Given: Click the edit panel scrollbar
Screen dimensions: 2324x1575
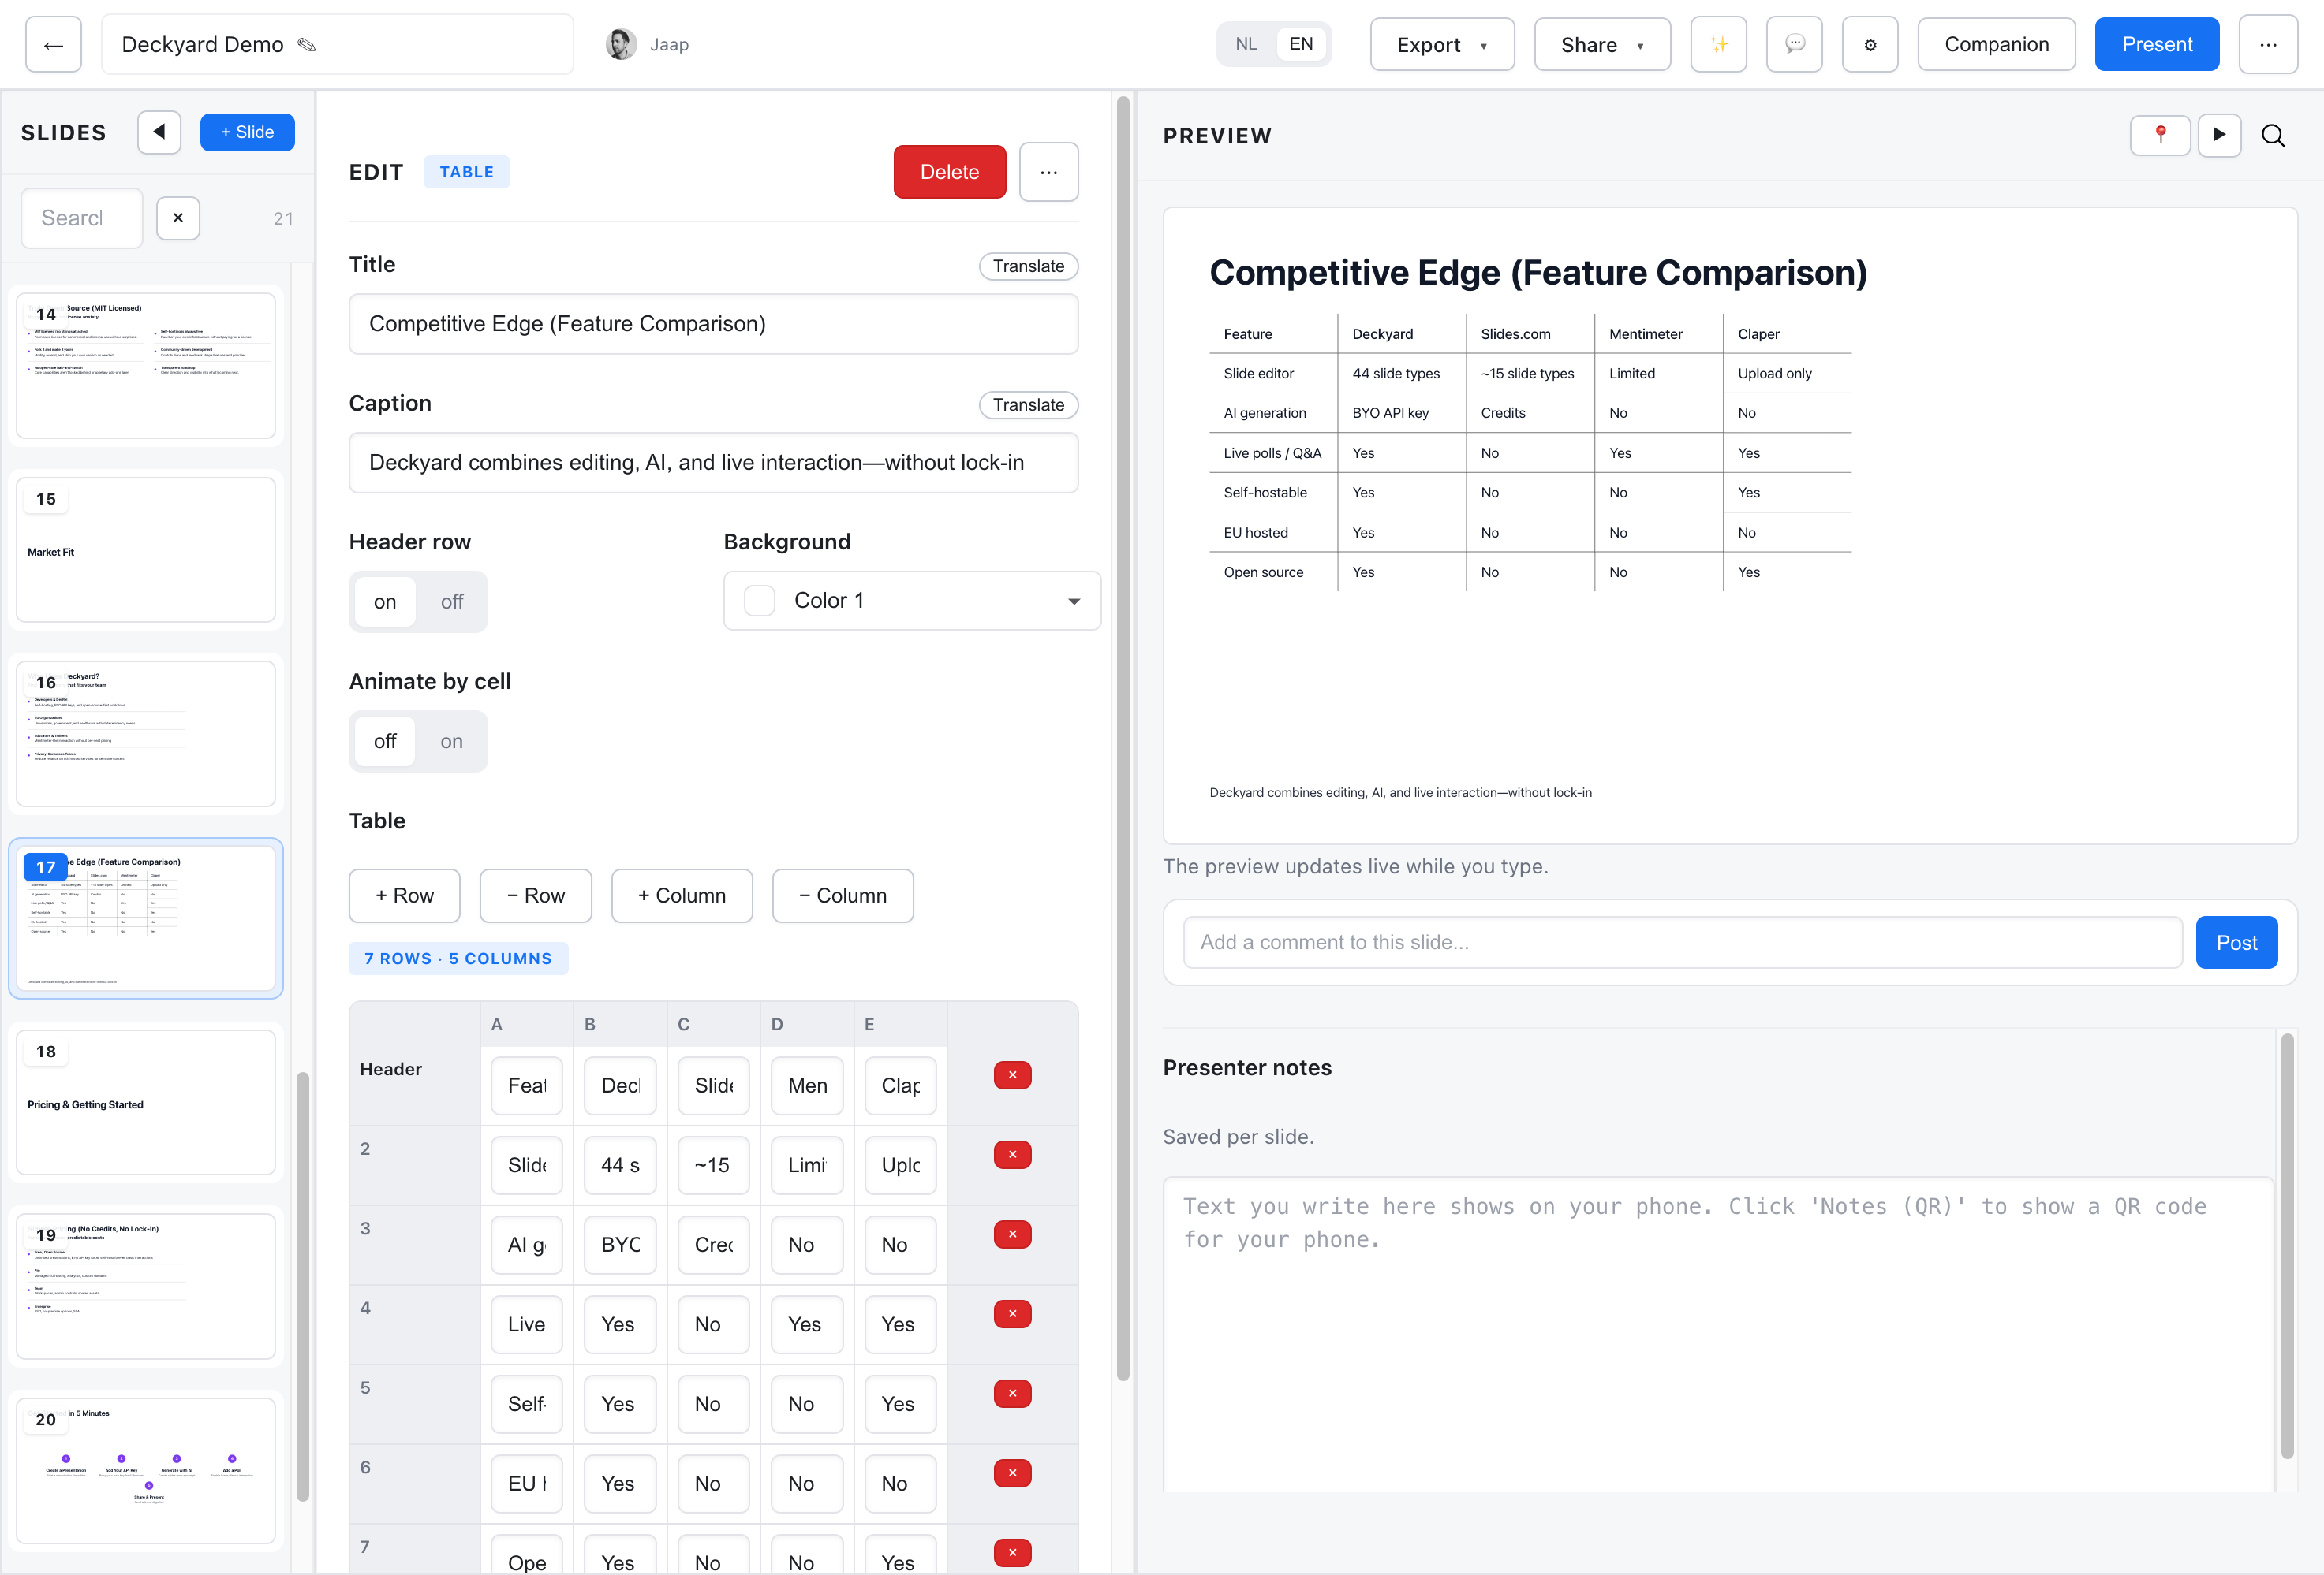Looking at the screenshot, I should (x=1123, y=739).
